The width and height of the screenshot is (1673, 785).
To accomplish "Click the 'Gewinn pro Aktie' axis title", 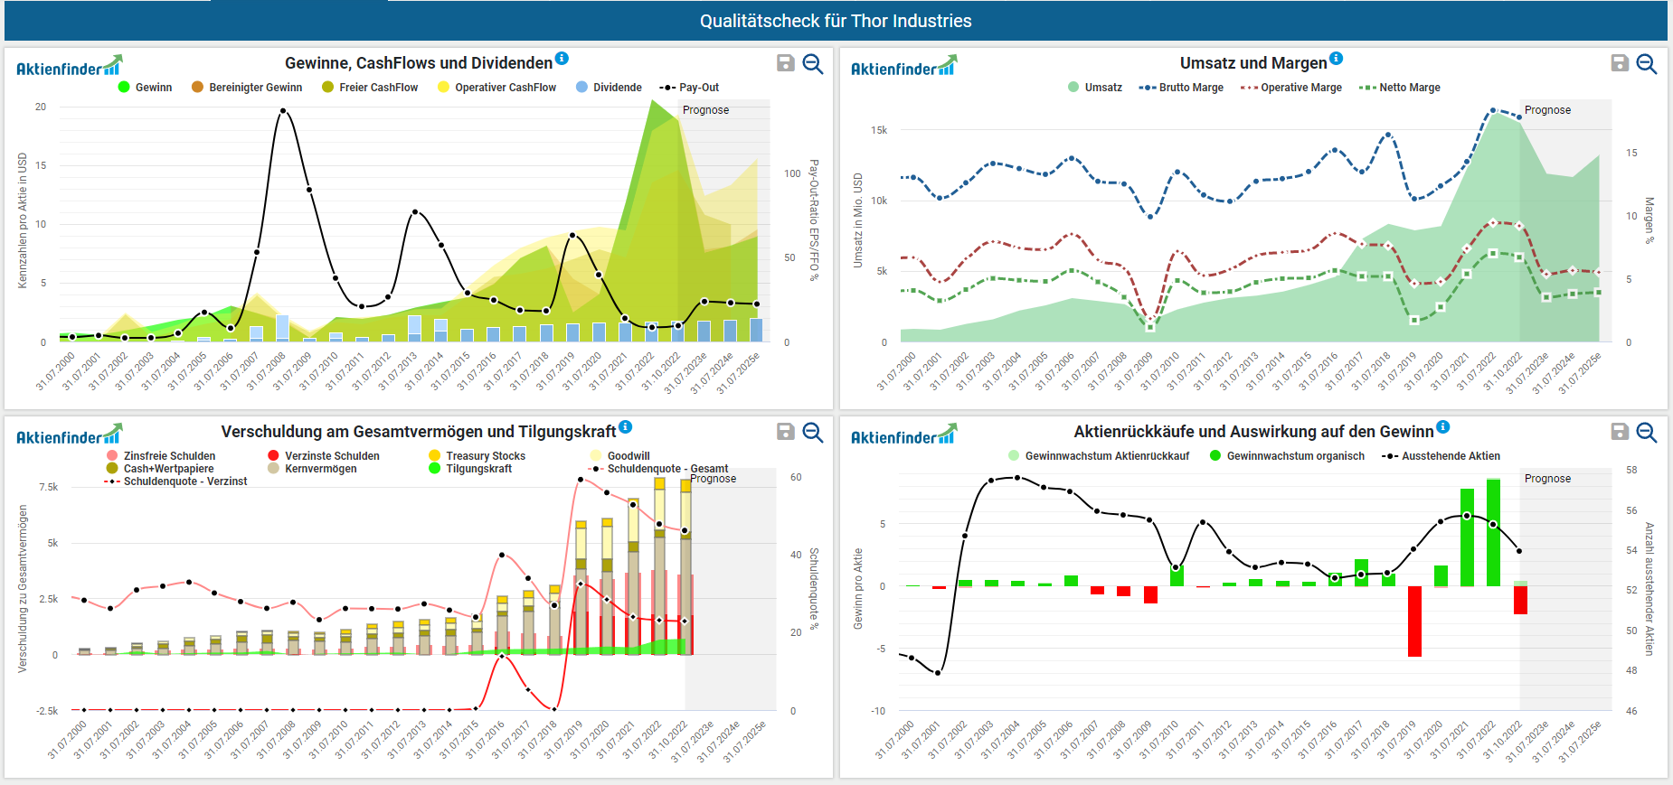I will (858, 589).
